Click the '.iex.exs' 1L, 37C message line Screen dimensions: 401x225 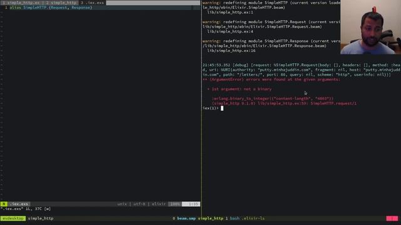click(25, 209)
